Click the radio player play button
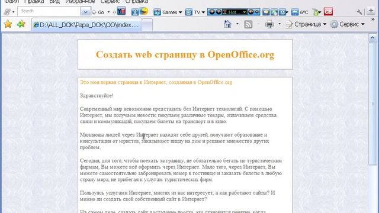 pyautogui.click(x=212, y=12)
